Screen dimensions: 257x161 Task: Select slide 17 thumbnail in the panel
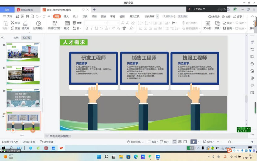click(23, 75)
